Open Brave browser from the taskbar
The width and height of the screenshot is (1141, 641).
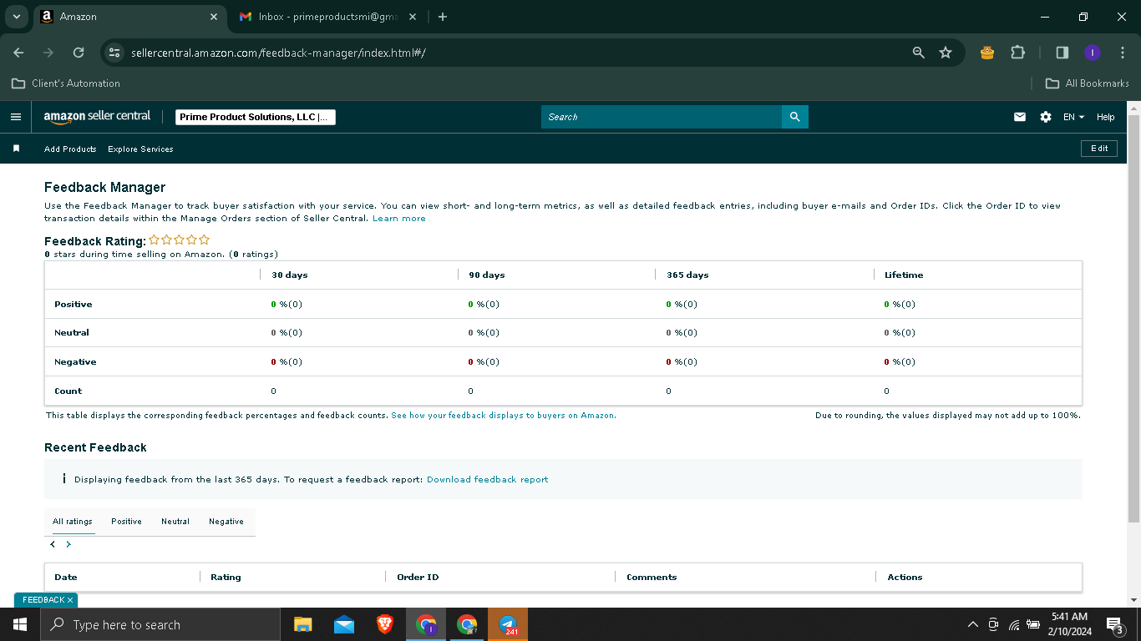point(384,624)
